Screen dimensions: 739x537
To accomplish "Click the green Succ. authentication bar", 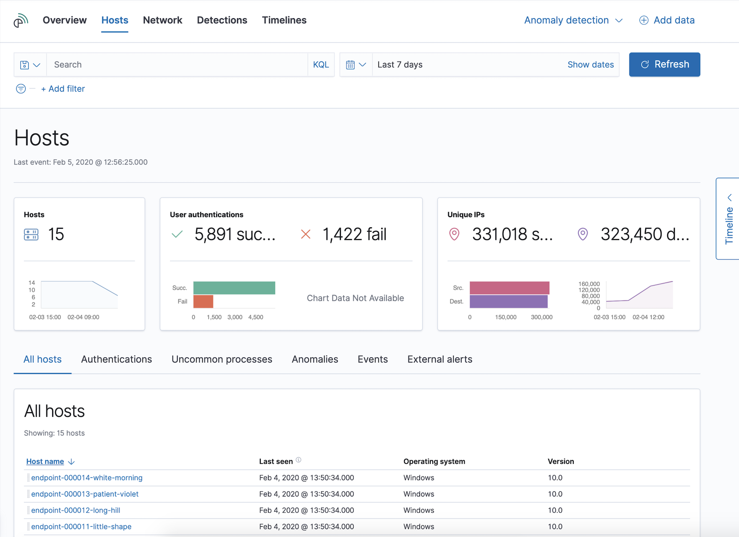I will [x=234, y=288].
